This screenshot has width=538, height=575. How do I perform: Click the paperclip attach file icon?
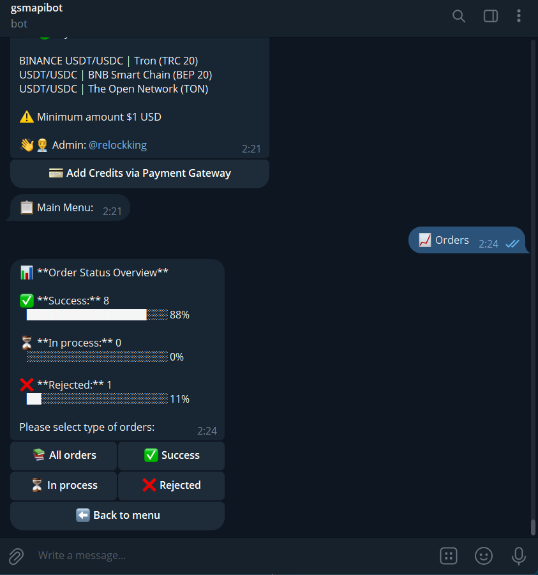coord(16,556)
